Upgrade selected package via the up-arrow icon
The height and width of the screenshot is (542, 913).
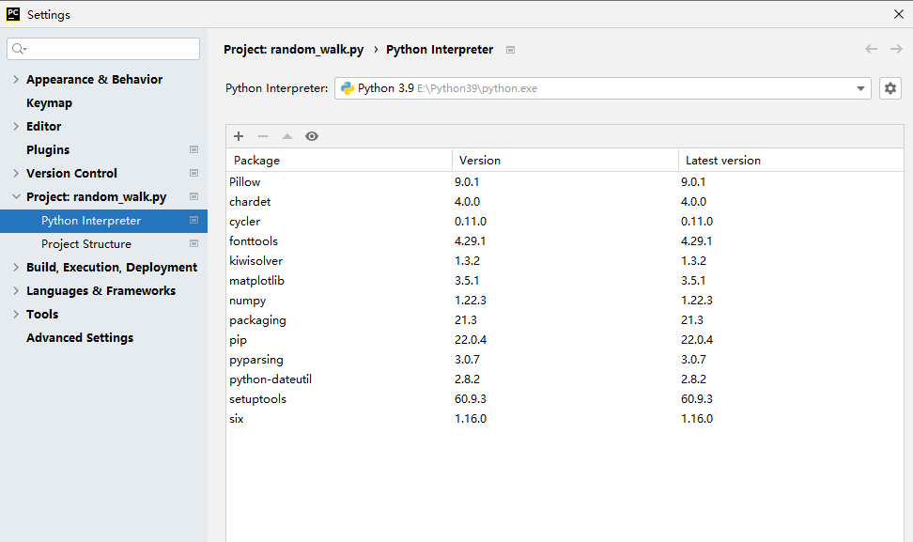tap(287, 136)
